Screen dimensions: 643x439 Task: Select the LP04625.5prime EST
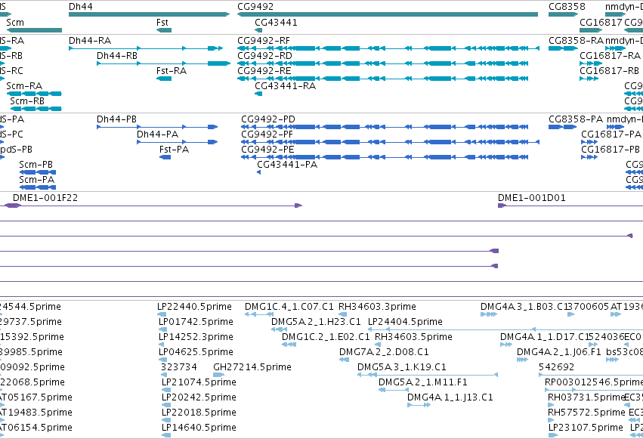coord(162,360)
